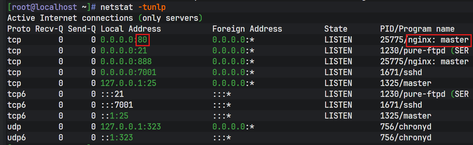Click the Send-Q column header
This screenshot has width=473, height=145.
coord(82,29)
